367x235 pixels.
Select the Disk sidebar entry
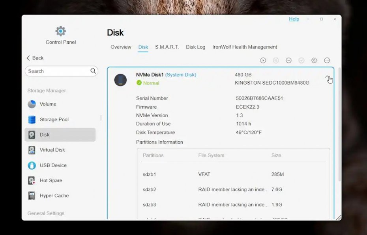point(60,135)
